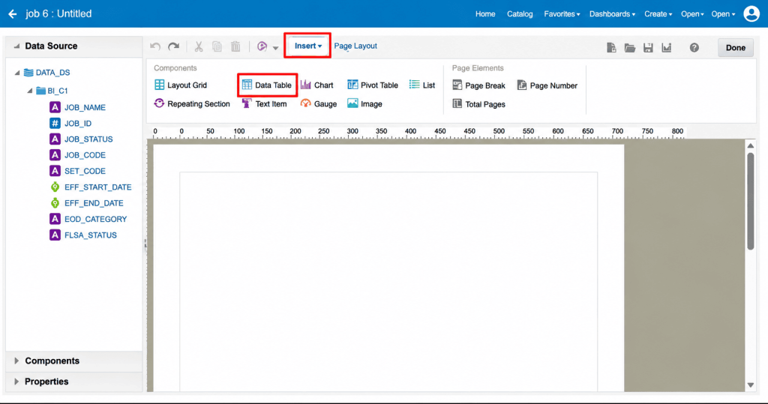Go to Home in top navigation

[485, 13]
